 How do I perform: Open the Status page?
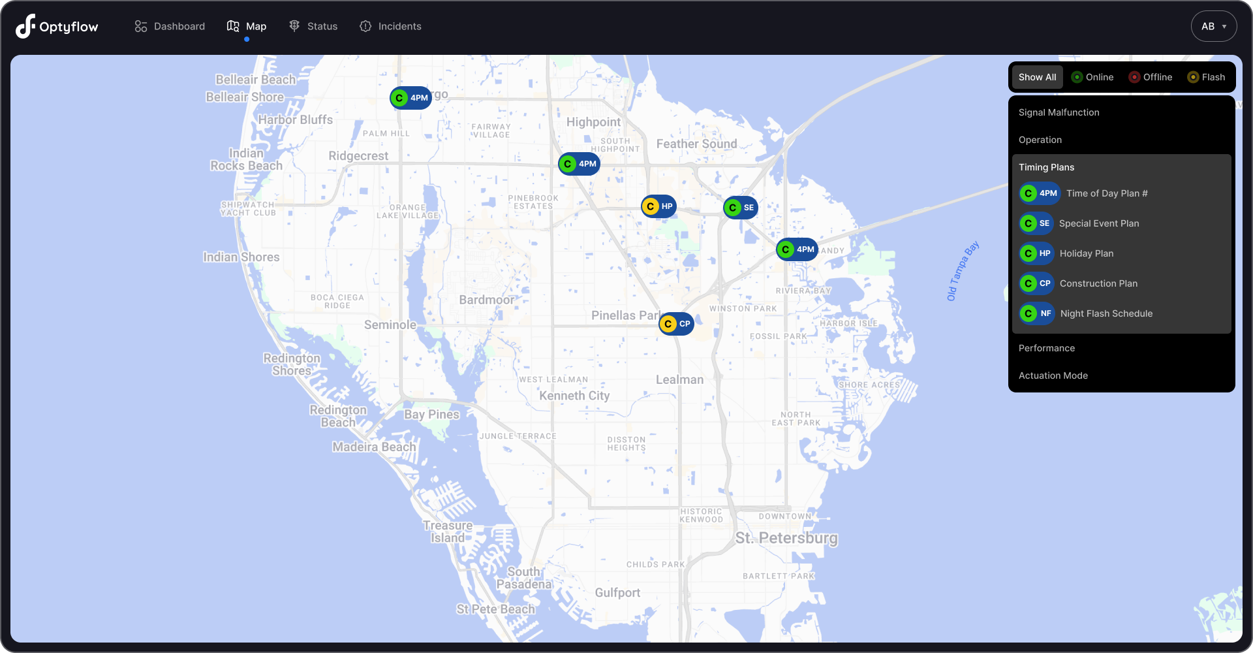313,26
